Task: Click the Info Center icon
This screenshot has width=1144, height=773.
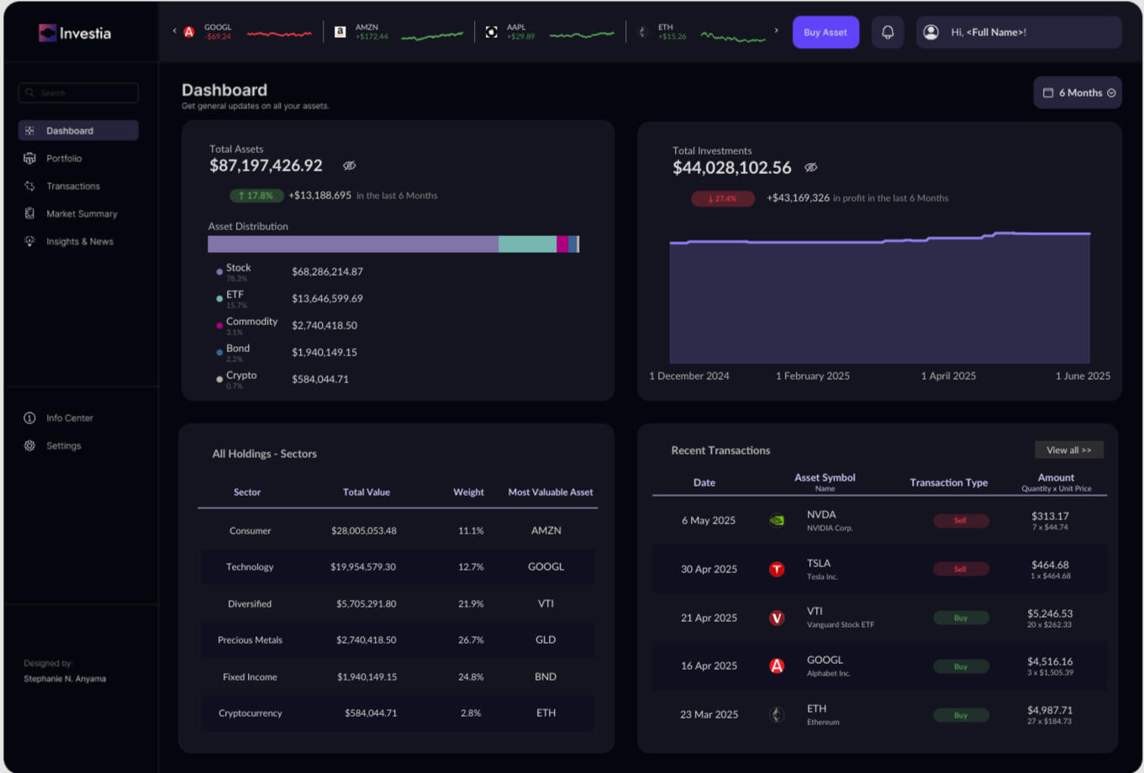Action: 29,418
